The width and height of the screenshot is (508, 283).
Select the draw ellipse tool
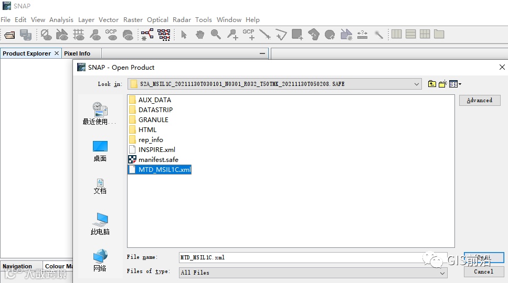coord(330,34)
